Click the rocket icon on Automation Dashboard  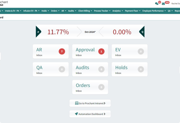click(76, 114)
